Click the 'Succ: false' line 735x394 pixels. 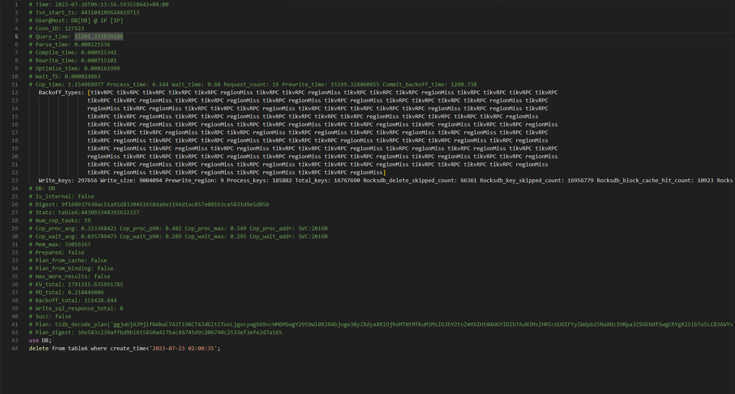click(x=53, y=317)
